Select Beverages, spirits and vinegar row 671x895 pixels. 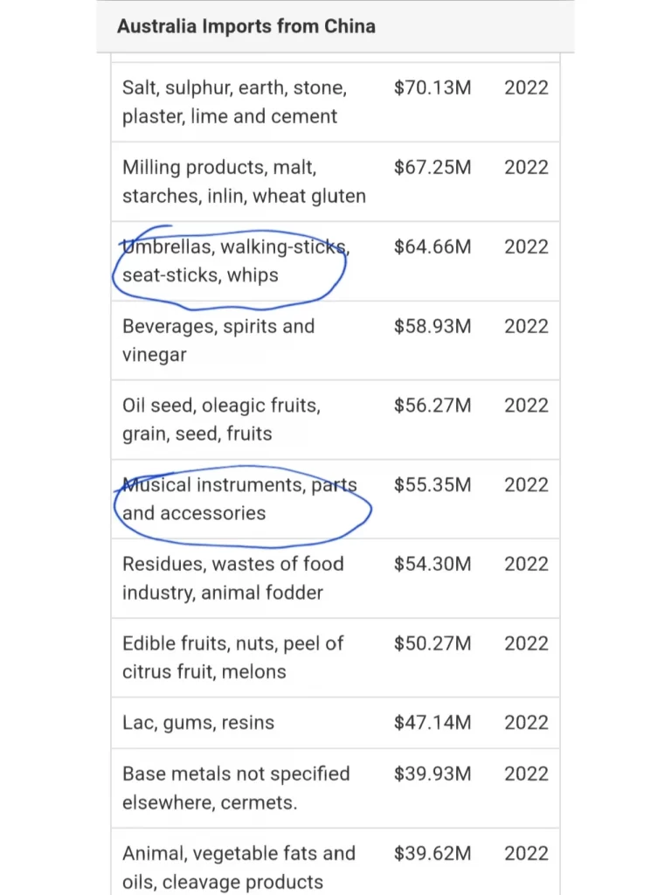(x=335, y=340)
